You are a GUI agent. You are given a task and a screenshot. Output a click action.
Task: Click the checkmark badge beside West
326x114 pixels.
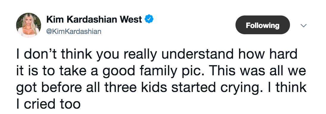(x=149, y=19)
